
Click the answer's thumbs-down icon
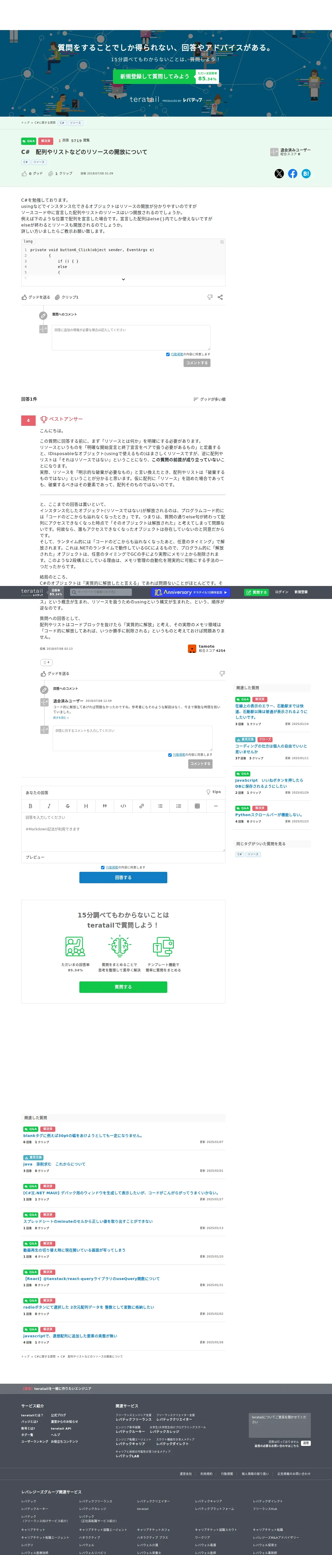point(222,674)
